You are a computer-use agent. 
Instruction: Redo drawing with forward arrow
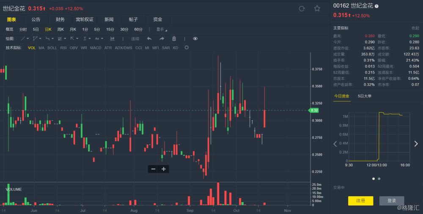[x=162, y=39]
